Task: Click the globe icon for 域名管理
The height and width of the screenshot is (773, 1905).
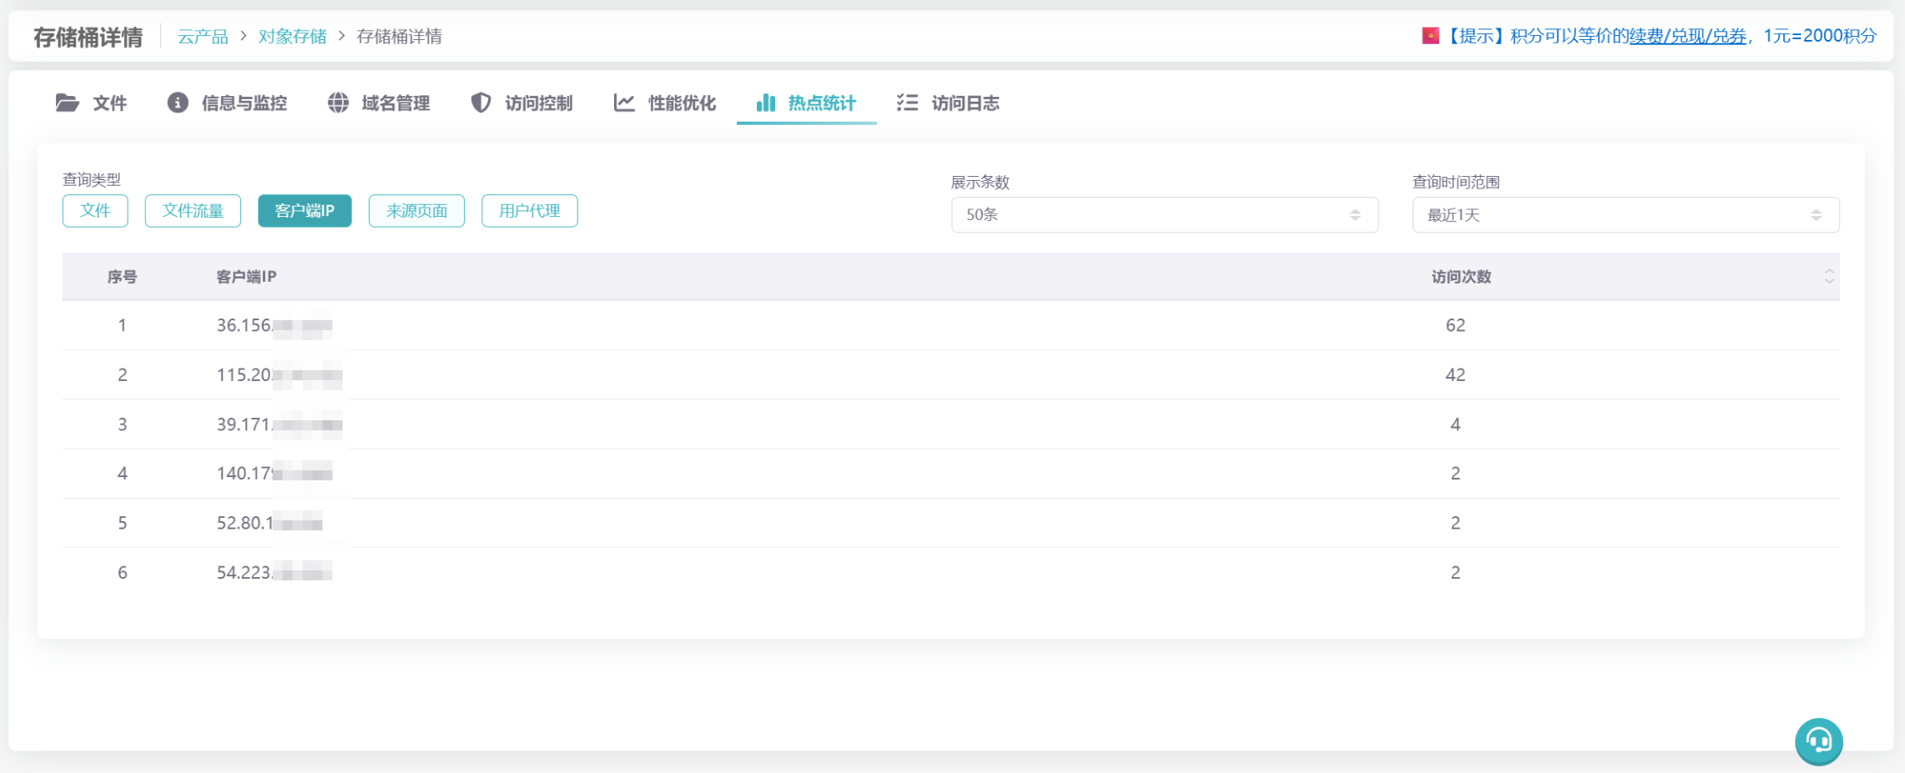Action: [338, 103]
